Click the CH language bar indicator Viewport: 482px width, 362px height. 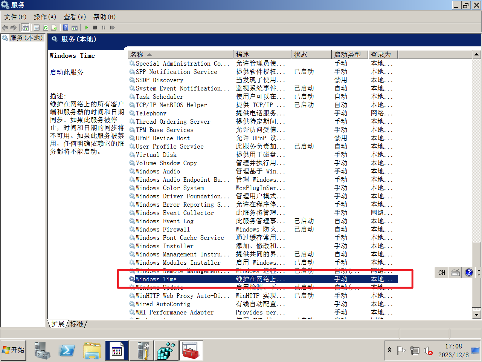point(442,273)
